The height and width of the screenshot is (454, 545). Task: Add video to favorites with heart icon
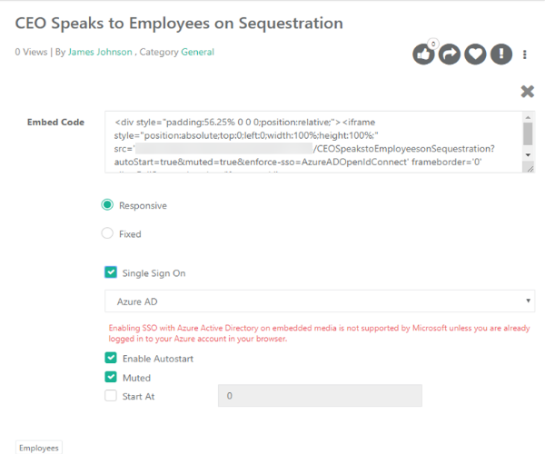[474, 54]
